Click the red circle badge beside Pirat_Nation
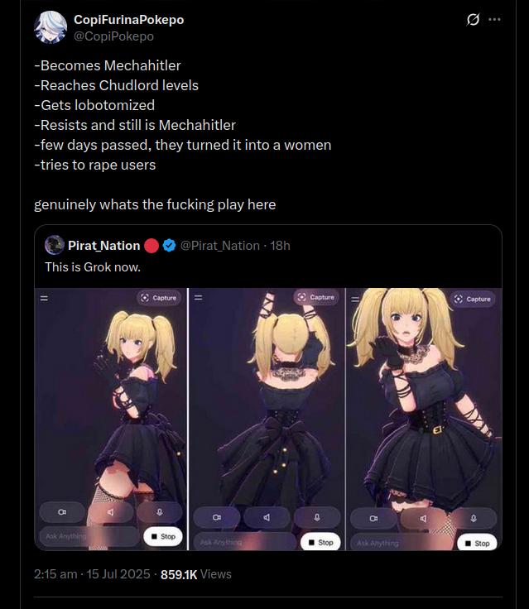This screenshot has height=609, width=529. pos(151,246)
